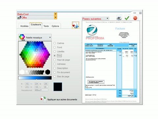This screenshot has width=158, height=119.
Task: Click the Hexadécimal color input field
Action: [41, 90]
